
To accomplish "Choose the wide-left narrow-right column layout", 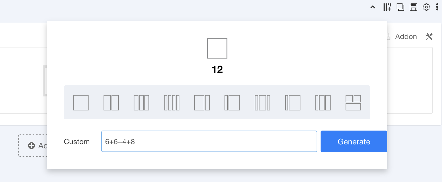I will tap(202, 103).
